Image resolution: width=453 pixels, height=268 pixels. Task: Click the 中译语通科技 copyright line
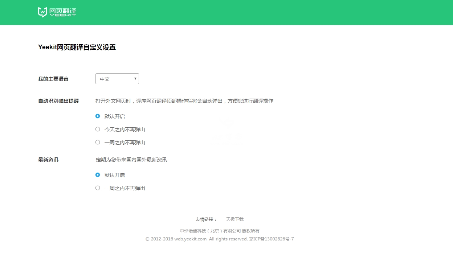219,231
